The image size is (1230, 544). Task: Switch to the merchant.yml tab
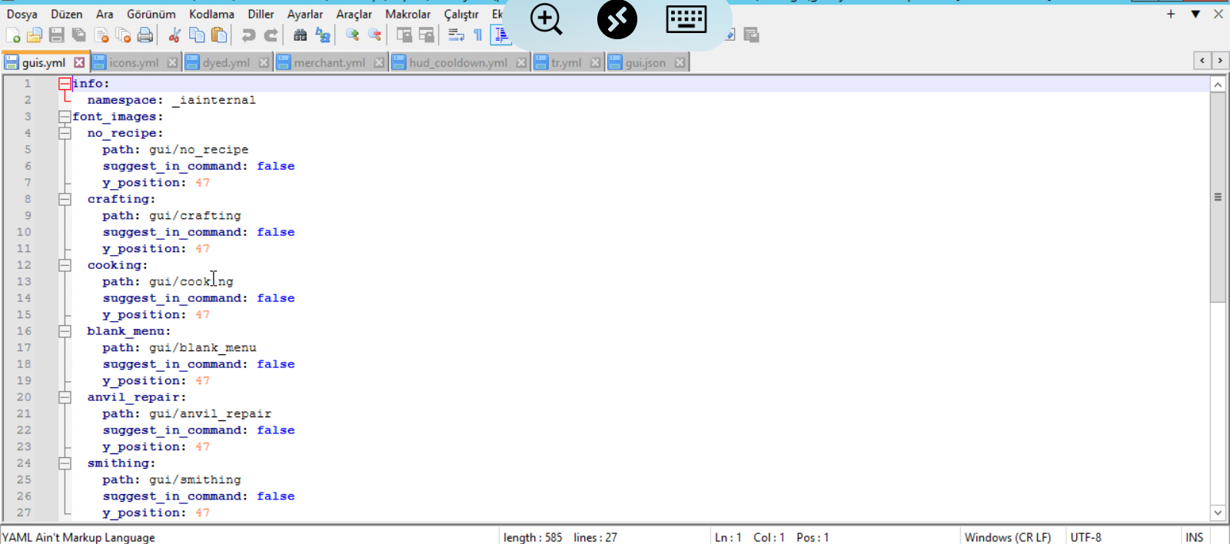tap(329, 63)
